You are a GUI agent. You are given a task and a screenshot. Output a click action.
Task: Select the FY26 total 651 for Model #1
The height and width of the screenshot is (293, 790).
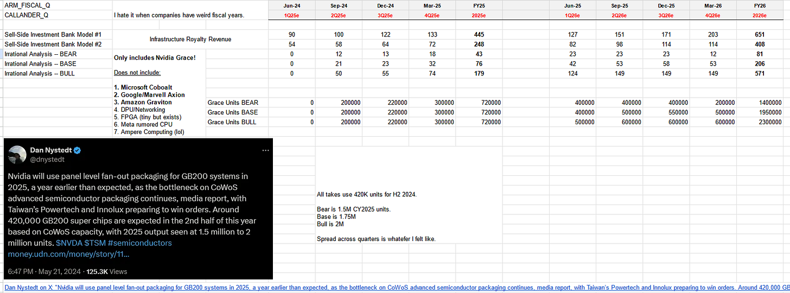pos(759,34)
